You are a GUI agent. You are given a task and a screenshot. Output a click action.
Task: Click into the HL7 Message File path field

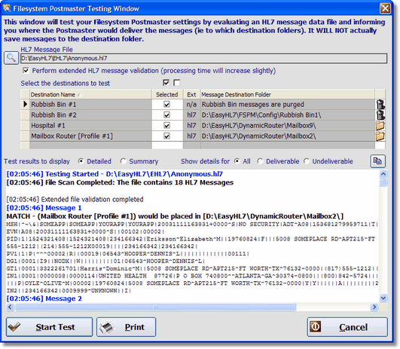203,58
